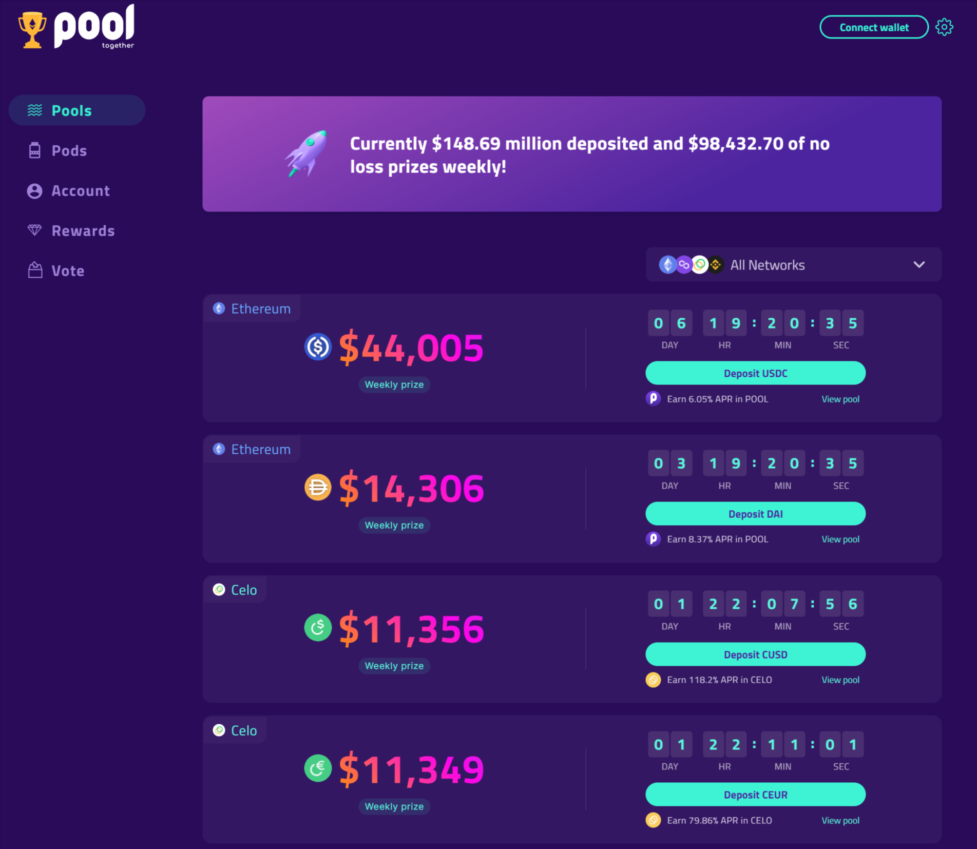
Task: Click 'Earn 8.37% APR in POOL' text
Action: tap(718, 539)
